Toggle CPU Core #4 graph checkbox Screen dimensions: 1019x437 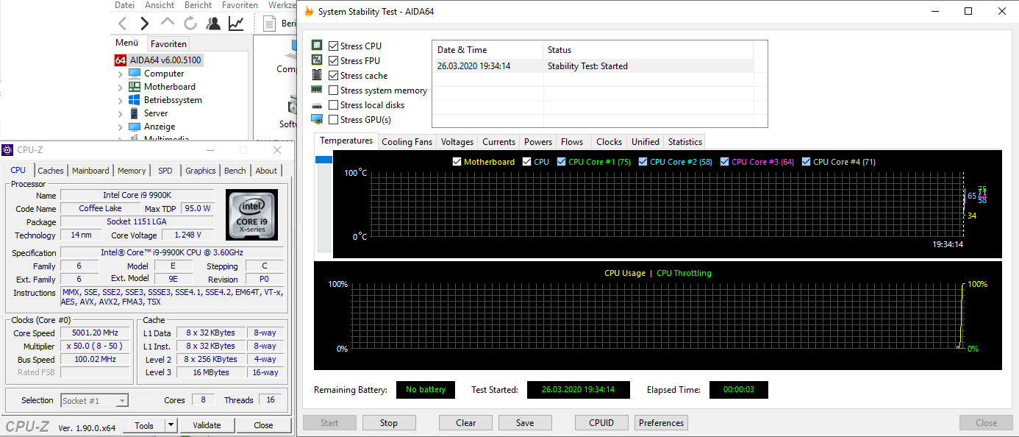[807, 162]
